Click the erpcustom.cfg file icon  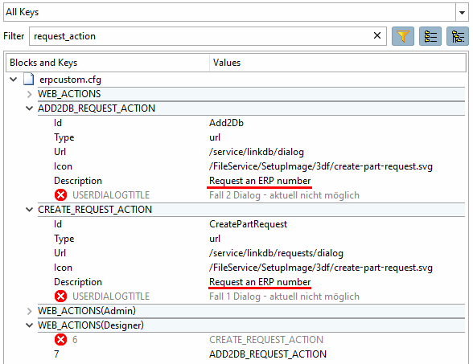(x=29, y=80)
